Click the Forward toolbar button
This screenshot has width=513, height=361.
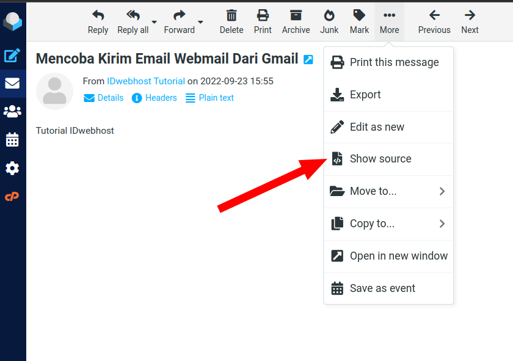(179, 22)
